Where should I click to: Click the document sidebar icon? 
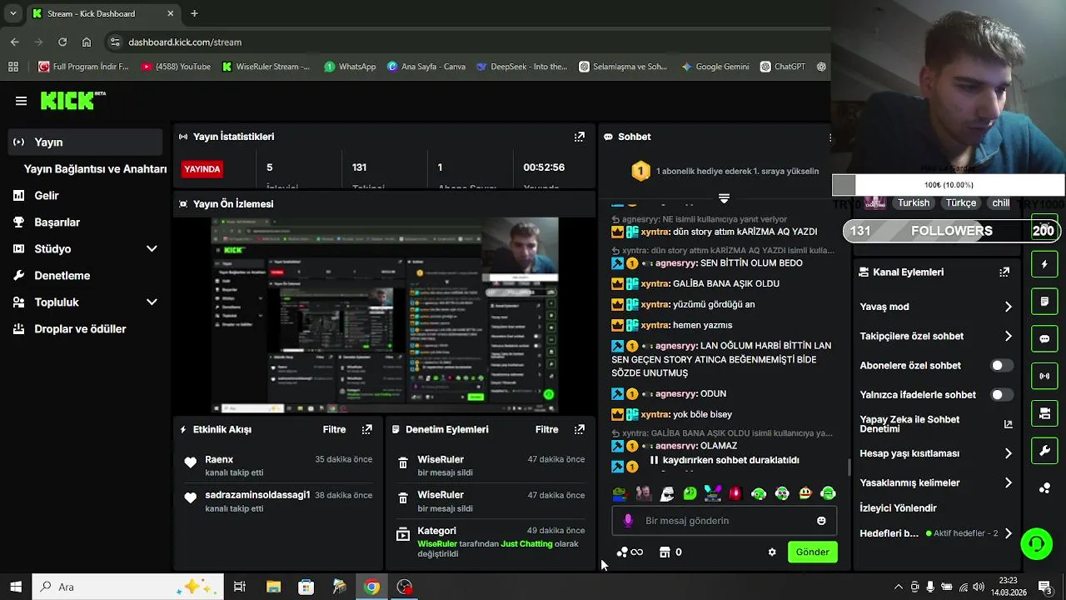point(1044,301)
